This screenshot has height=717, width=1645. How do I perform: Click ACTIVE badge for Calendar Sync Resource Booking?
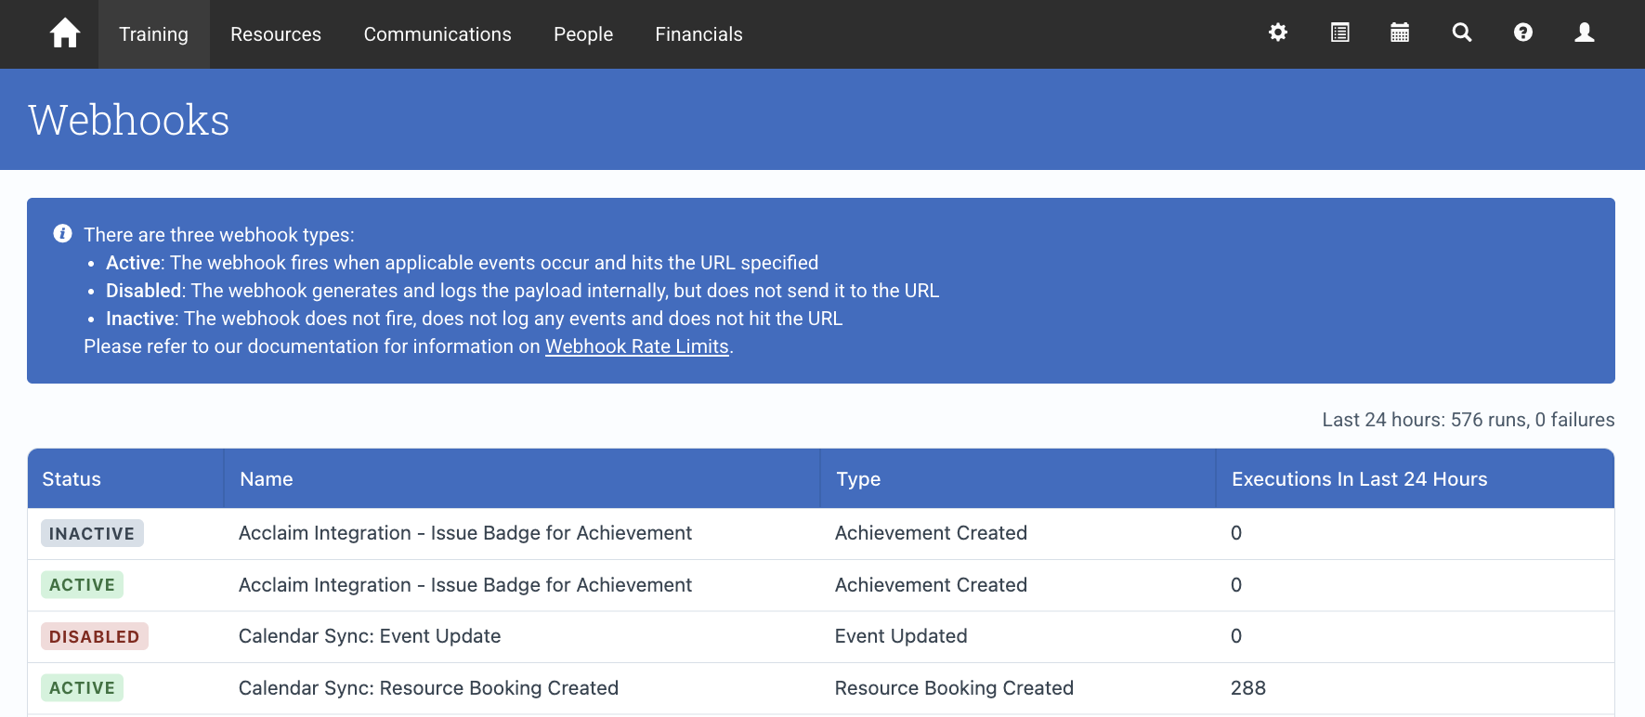click(82, 688)
